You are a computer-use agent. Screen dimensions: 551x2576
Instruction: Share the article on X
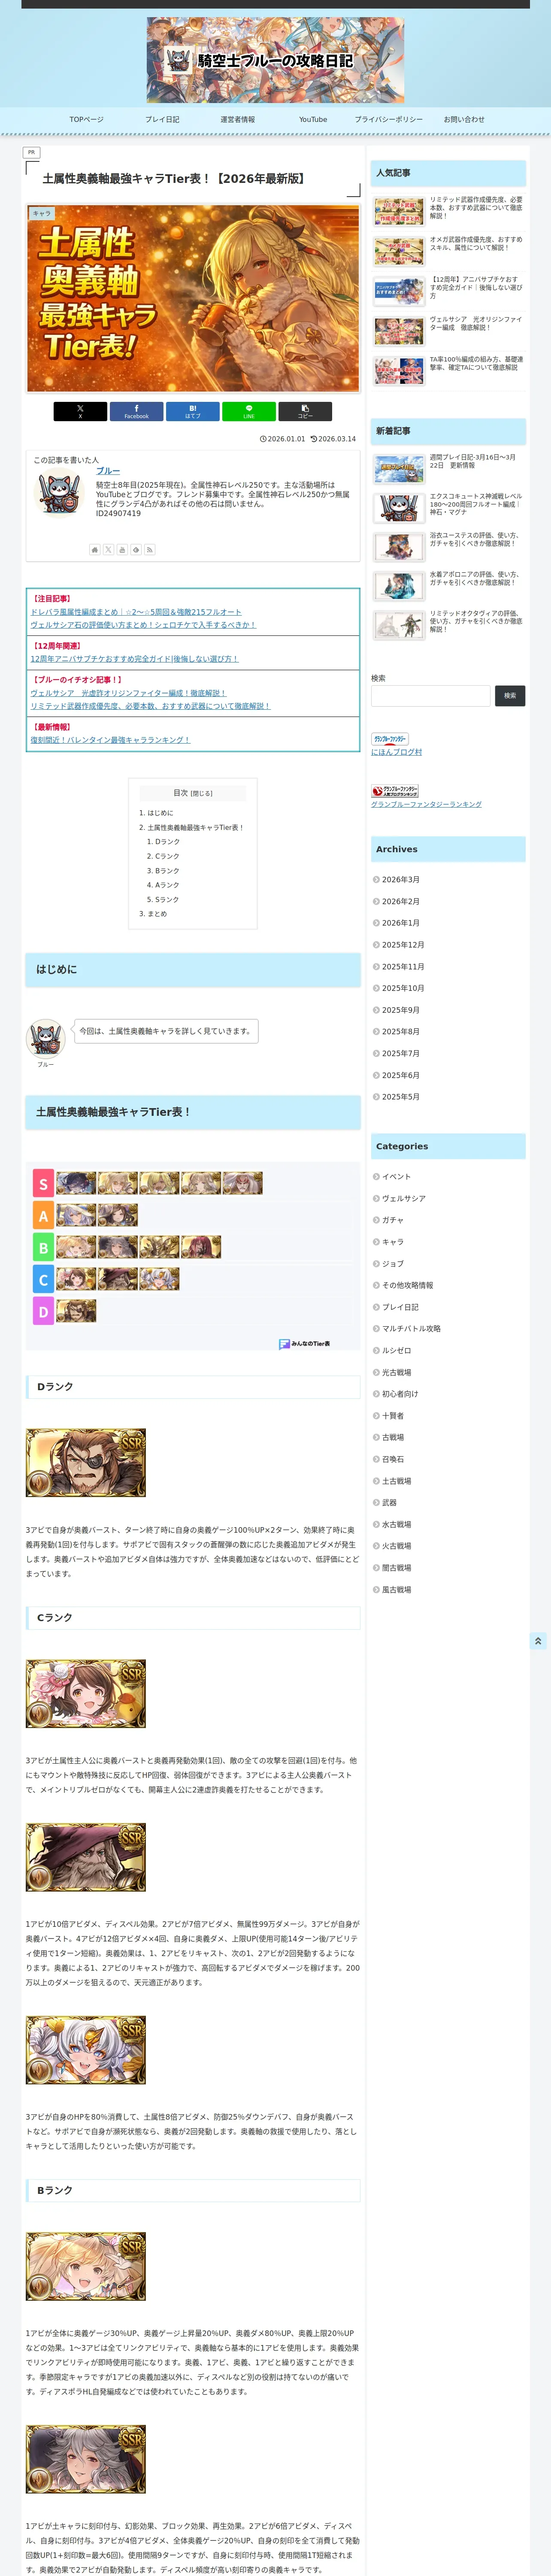pyautogui.click(x=80, y=411)
